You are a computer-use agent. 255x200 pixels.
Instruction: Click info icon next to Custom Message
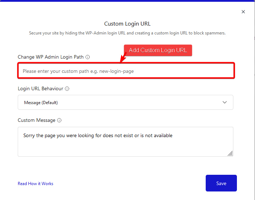(x=59, y=120)
